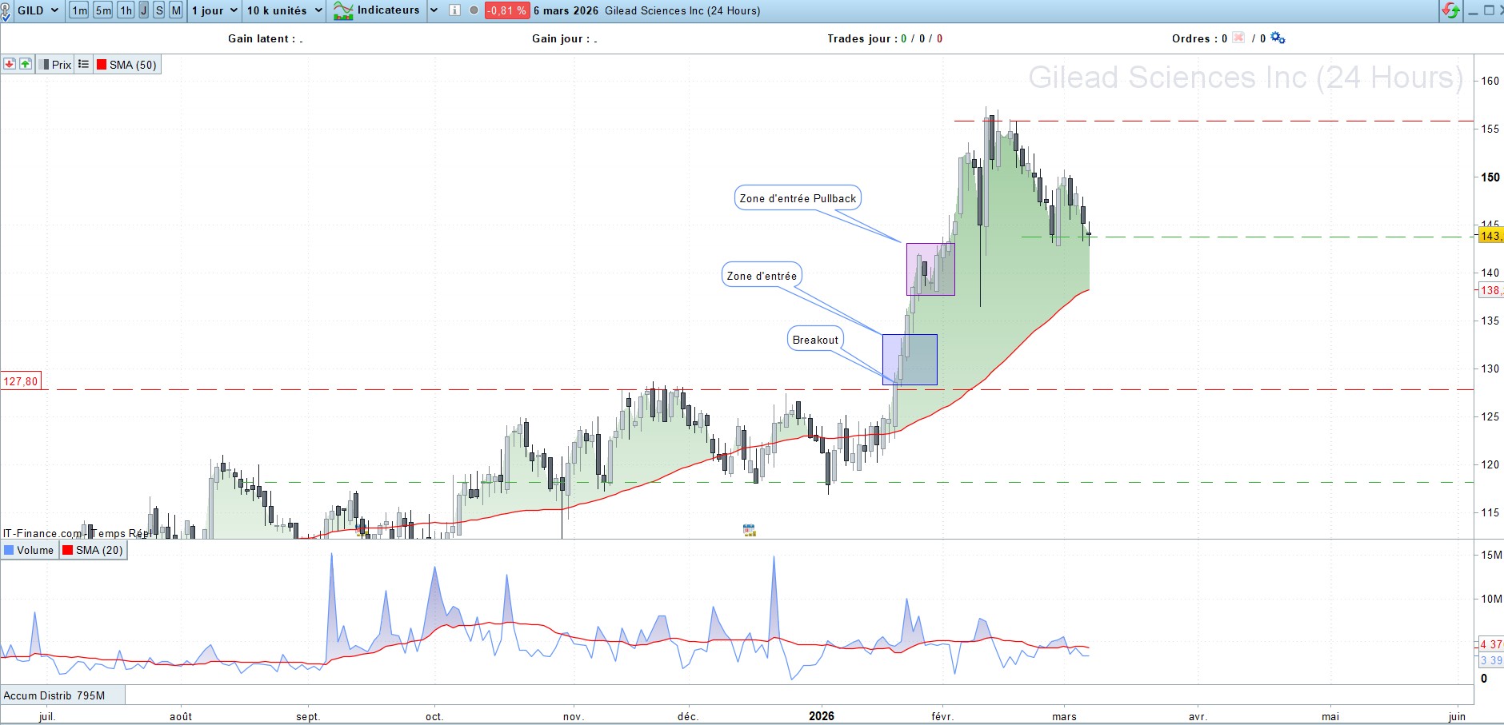Viewport: 1504px width, 725px height.
Task: Click the 'Trades jour' counter
Action: coord(885,38)
